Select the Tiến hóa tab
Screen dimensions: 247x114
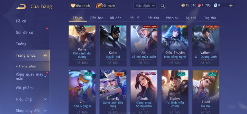[97, 18]
